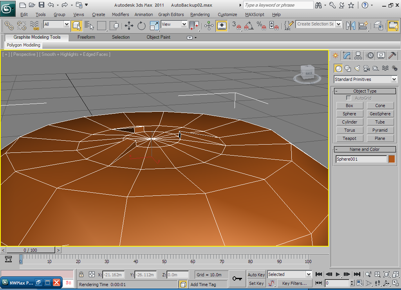Select the Select and Move tool
This screenshot has width=401, height=290.
click(x=129, y=26)
